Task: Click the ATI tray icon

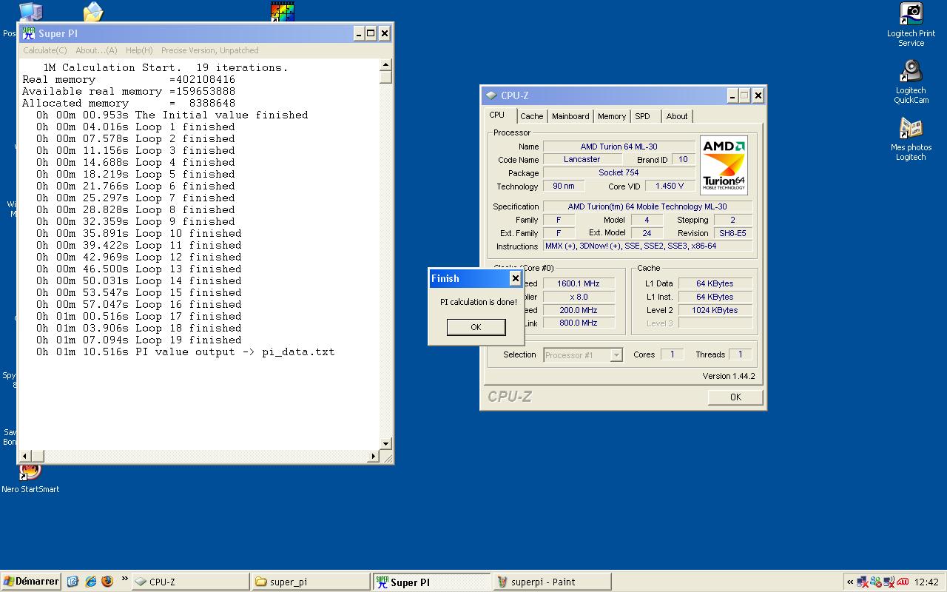Action: click(902, 582)
